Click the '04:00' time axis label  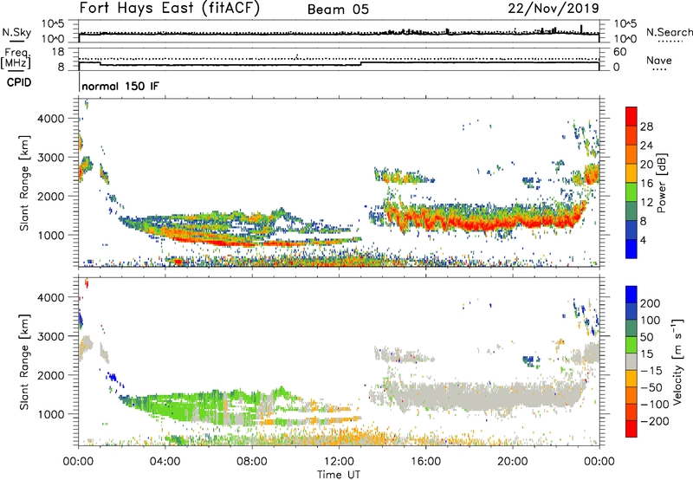(x=165, y=462)
